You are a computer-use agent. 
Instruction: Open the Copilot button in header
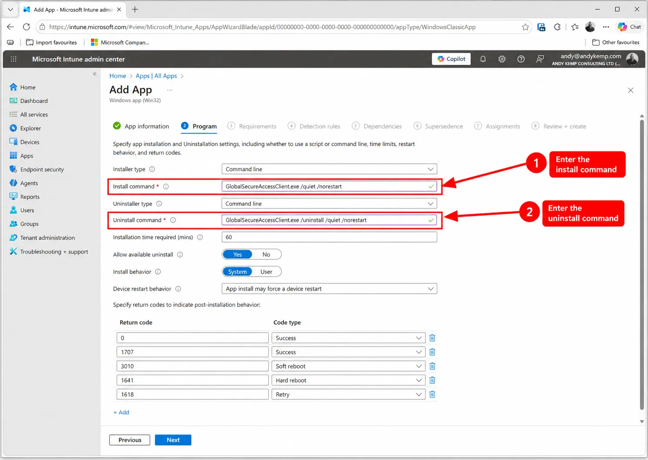click(x=451, y=59)
